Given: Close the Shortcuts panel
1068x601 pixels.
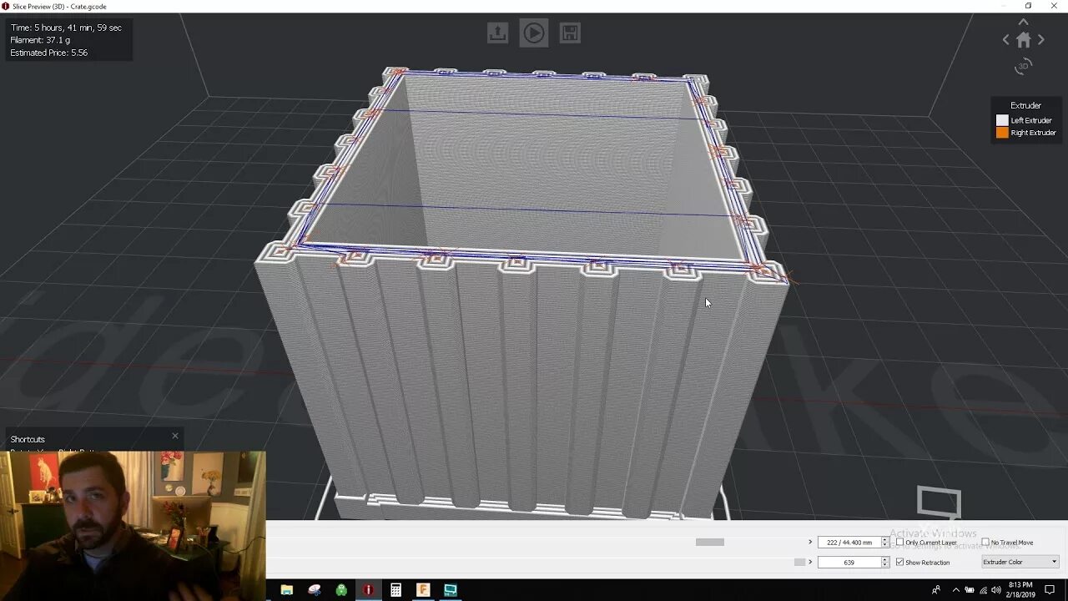Looking at the screenshot, I should click(x=174, y=436).
